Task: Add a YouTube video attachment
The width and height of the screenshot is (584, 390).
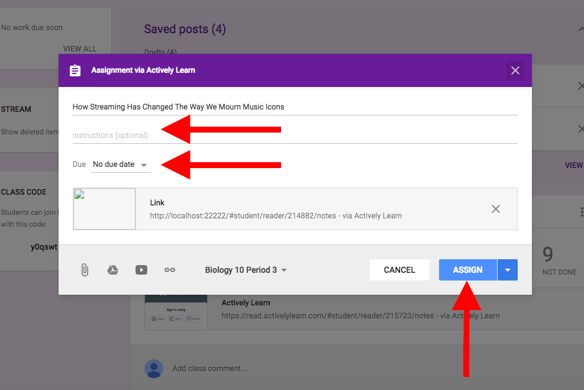Action: click(141, 270)
